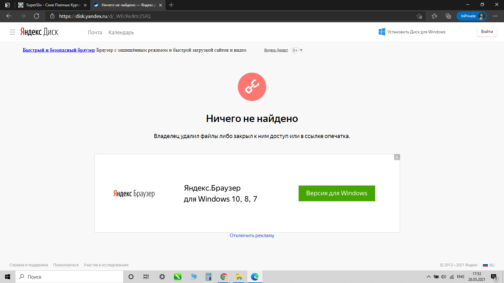
Task: Click the Яндекс Диск logo
Action: 39,32
